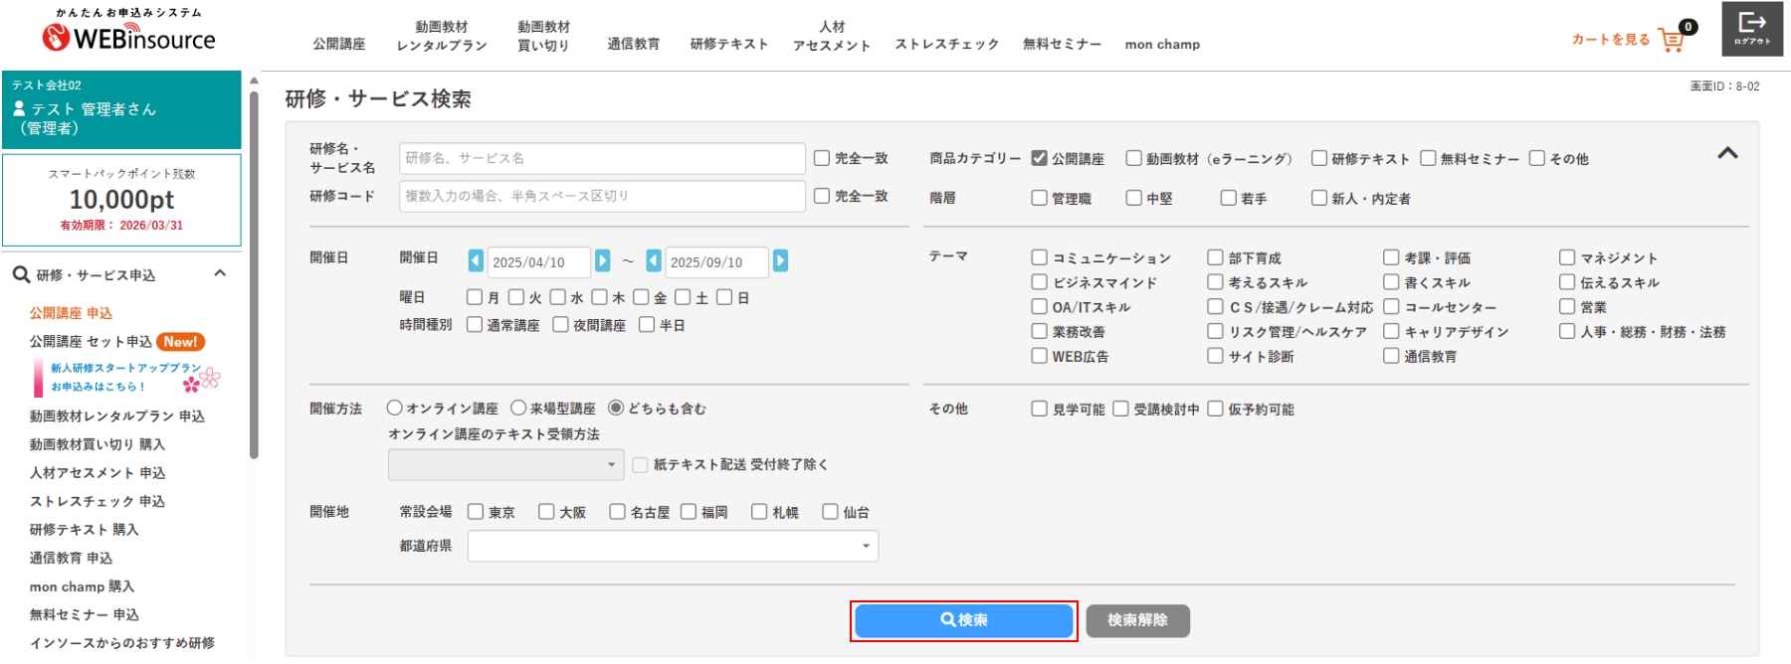Click the logout icon button
This screenshot has width=1791, height=664.
click(1751, 29)
